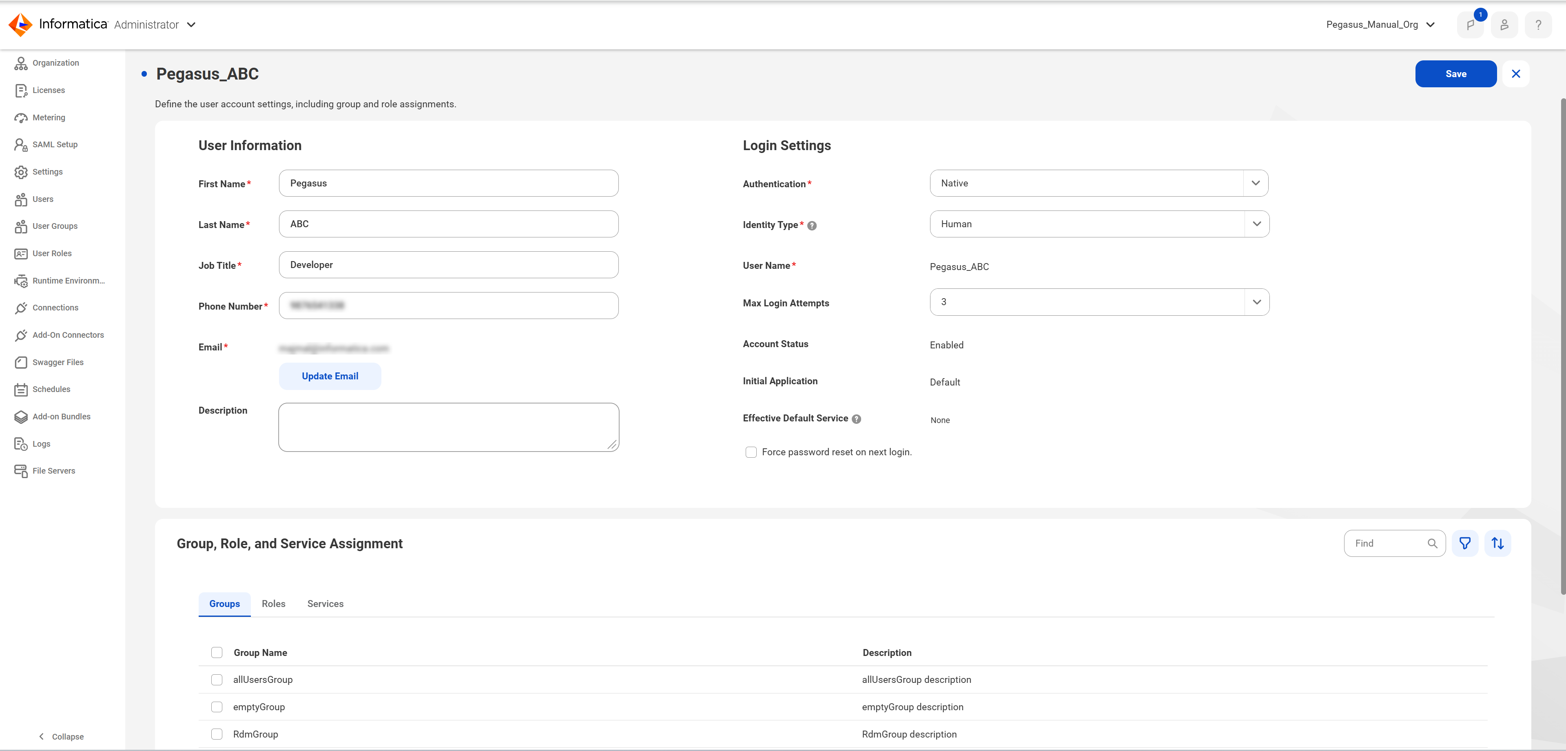Open User Groups sidebar icon

(x=21, y=226)
